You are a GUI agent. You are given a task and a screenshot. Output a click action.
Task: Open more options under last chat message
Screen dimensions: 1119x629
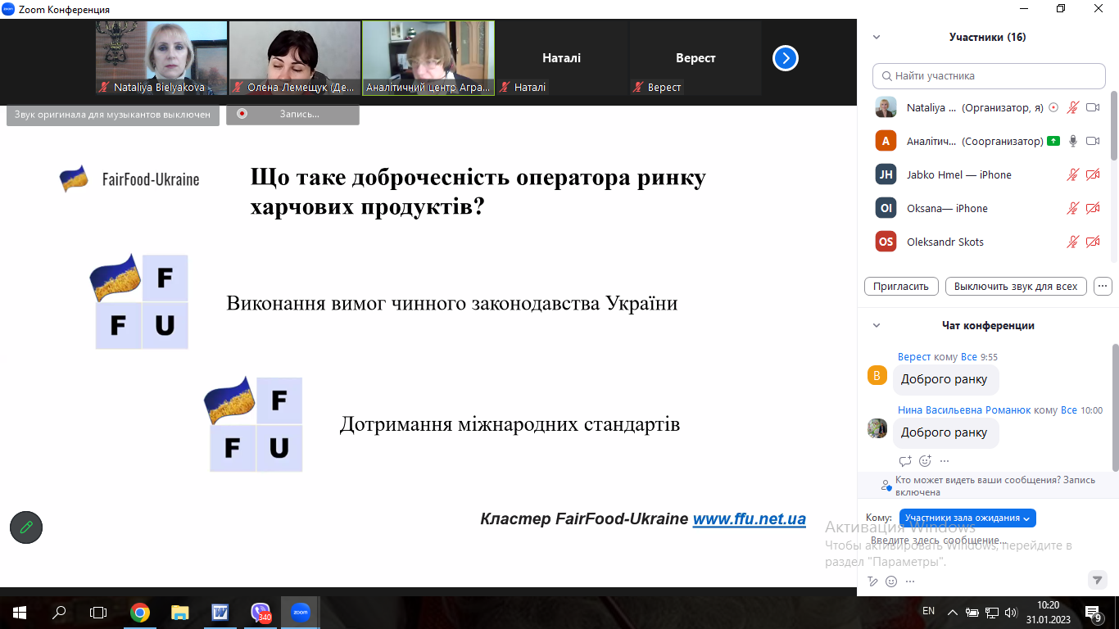pos(944,460)
